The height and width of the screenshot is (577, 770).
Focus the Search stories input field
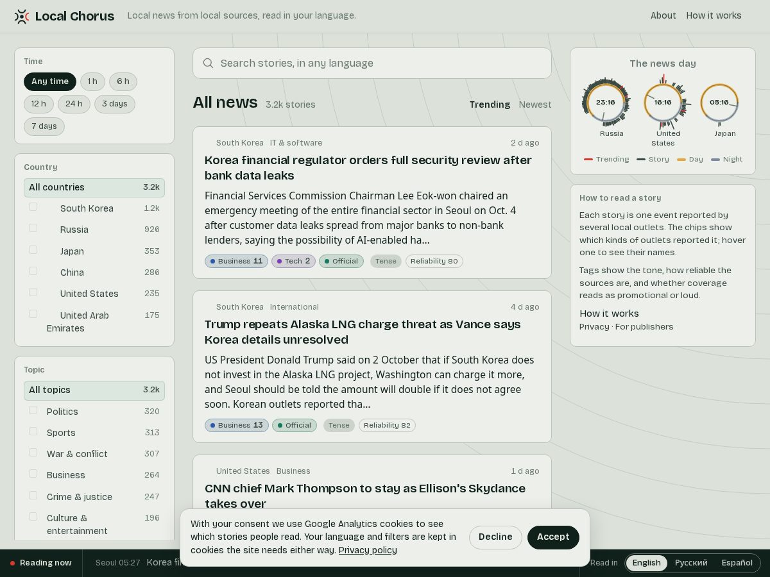click(372, 63)
